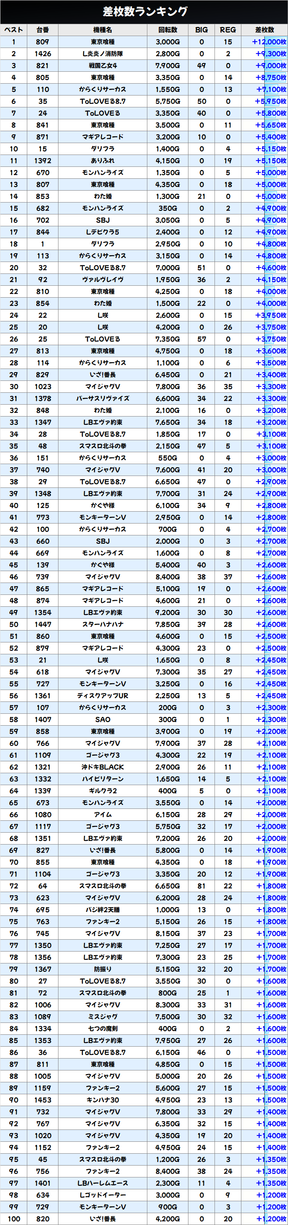288x1225 pixels.
Task: Select the スターハナハナ machine name
Action: tap(103, 624)
